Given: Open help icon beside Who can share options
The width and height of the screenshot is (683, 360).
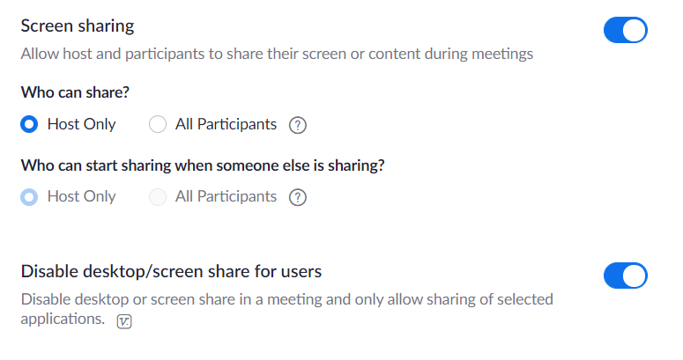Looking at the screenshot, I should [298, 125].
